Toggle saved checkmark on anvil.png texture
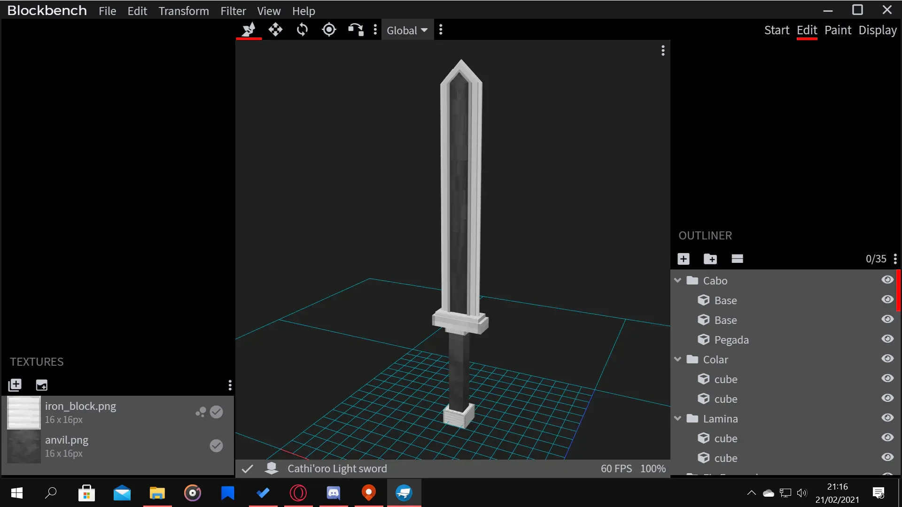This screenshot has height=507, width=902. pyautogui.click(x=216, y=446)
